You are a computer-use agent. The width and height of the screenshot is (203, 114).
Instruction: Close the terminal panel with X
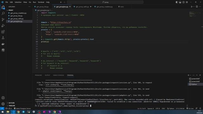pos(200,75)
